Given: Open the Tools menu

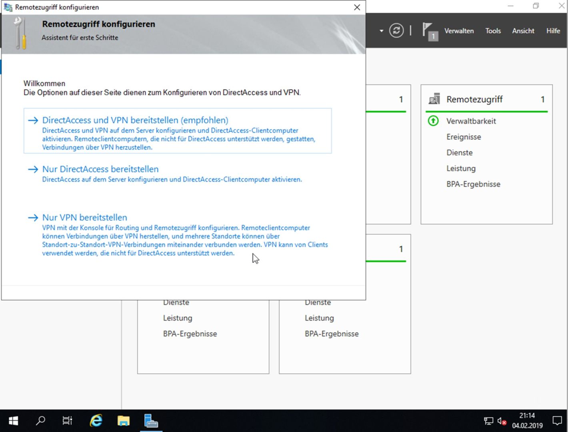Looking at the screenshot, I should (493, 31).
